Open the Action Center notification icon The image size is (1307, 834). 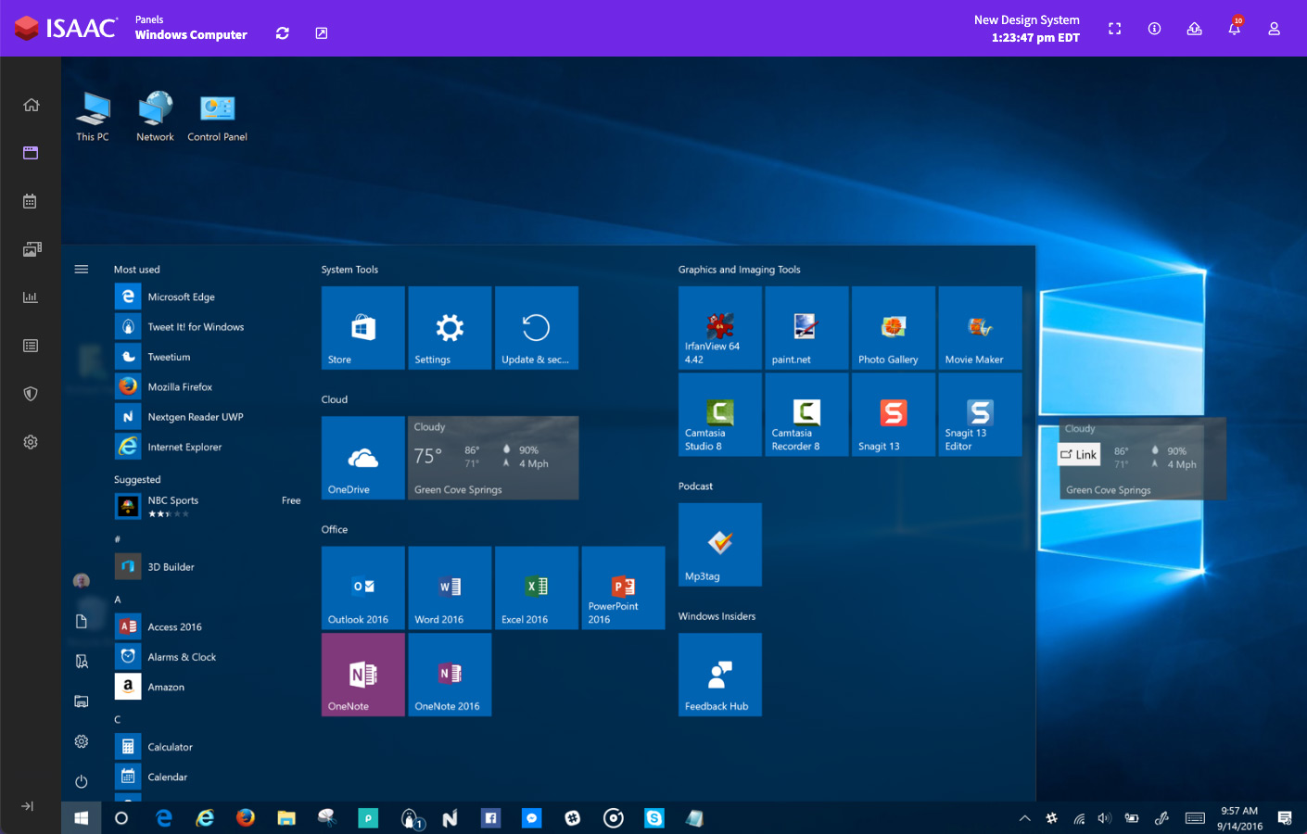click(1285, 818)
